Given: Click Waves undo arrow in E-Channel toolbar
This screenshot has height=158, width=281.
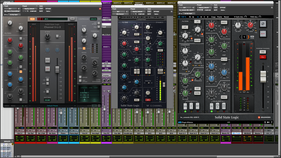Looking at the screenshot, I should [124, 17].
